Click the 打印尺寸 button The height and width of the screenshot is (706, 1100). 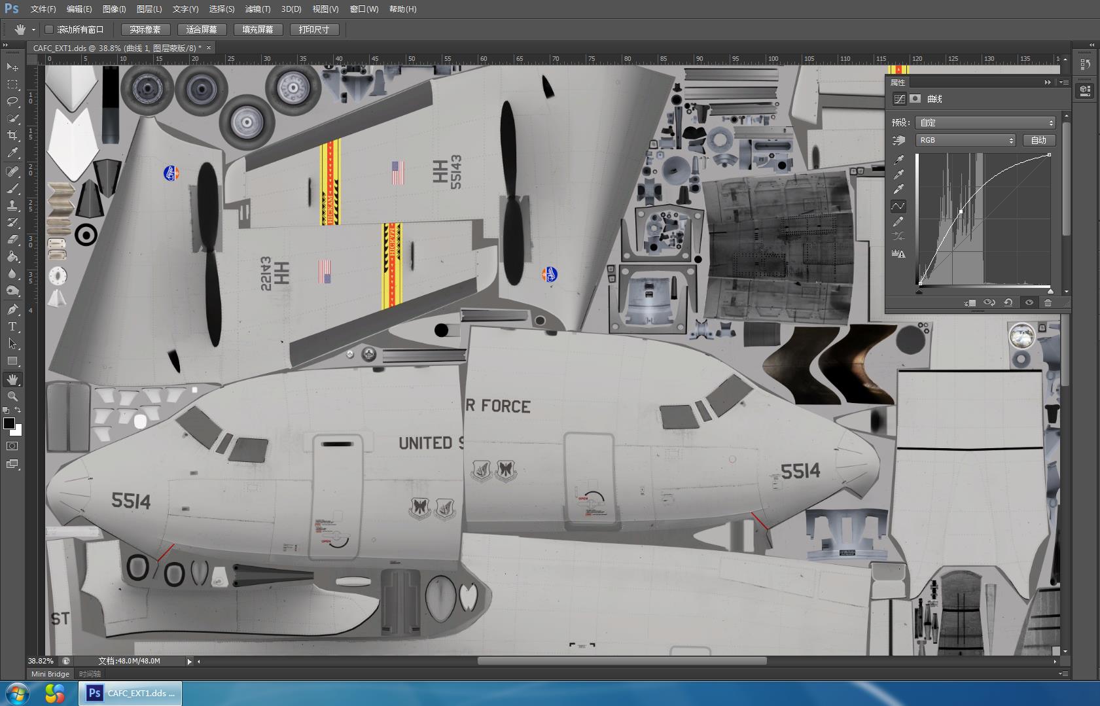pyautogui.click(x=314, y=29)
